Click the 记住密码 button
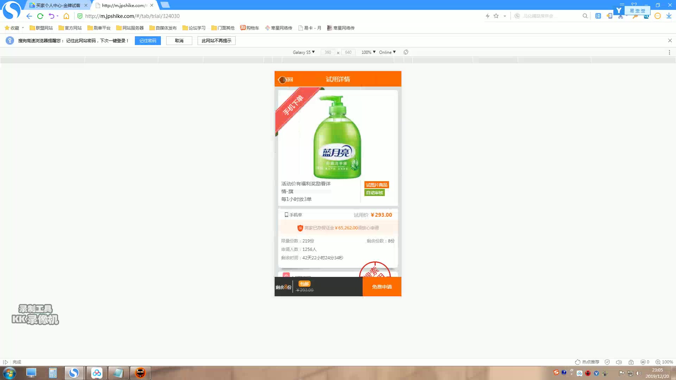676x380 pixels. point(148,41)
